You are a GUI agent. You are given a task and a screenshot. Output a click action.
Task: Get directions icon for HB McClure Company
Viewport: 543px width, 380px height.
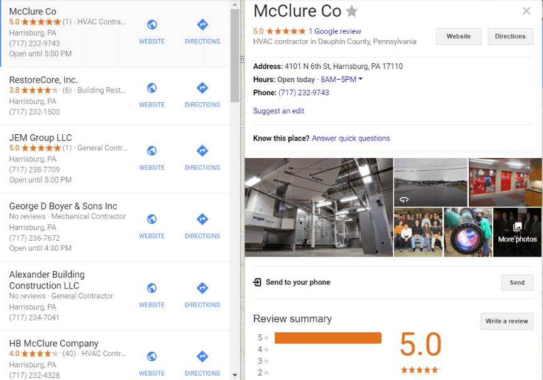point(202,357)
